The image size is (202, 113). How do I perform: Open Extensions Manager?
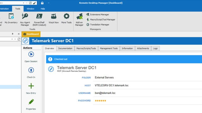click(x=97, y=15)
